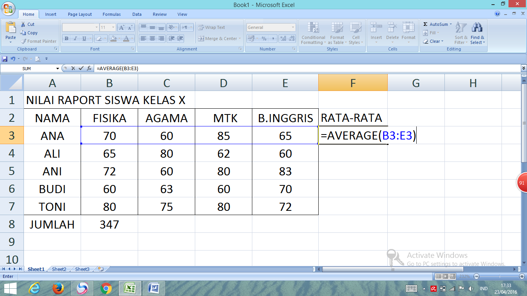This screenshot has width=527, height=296.
Task: Expand the General number format dropdown
Action: [x=292, y=27]
